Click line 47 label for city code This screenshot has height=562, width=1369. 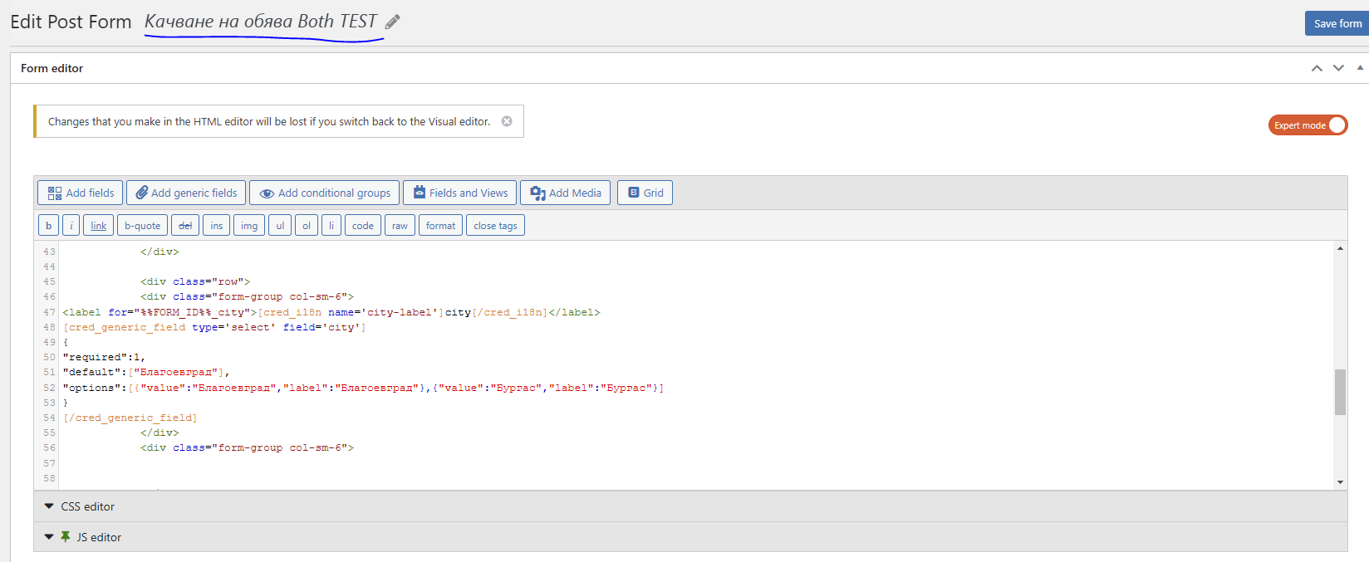(x=331, y=312)
